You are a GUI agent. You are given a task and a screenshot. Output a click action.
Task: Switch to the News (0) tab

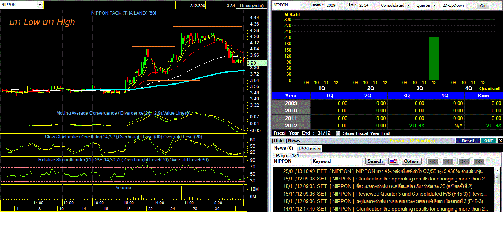tap(284, 148)
